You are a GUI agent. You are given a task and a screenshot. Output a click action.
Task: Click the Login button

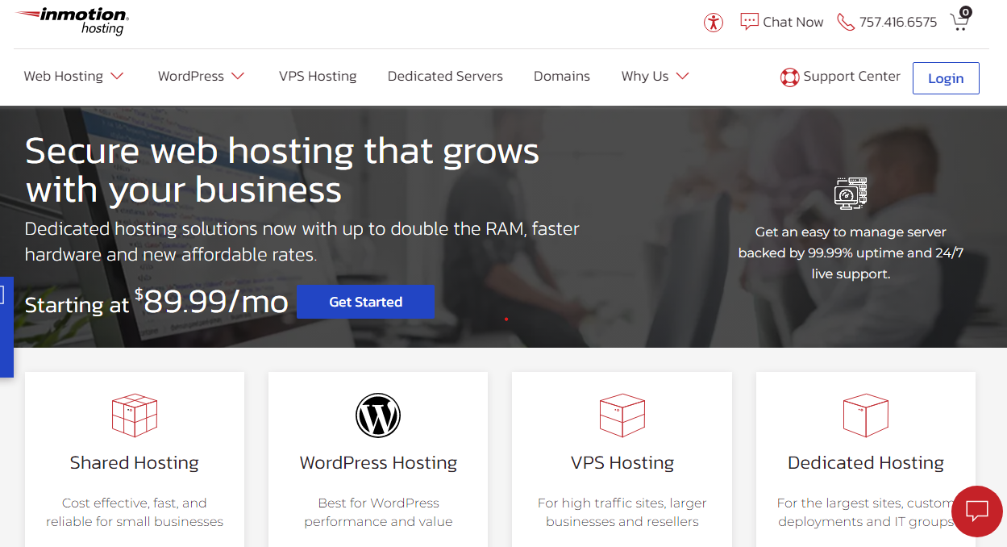(946, 78)
